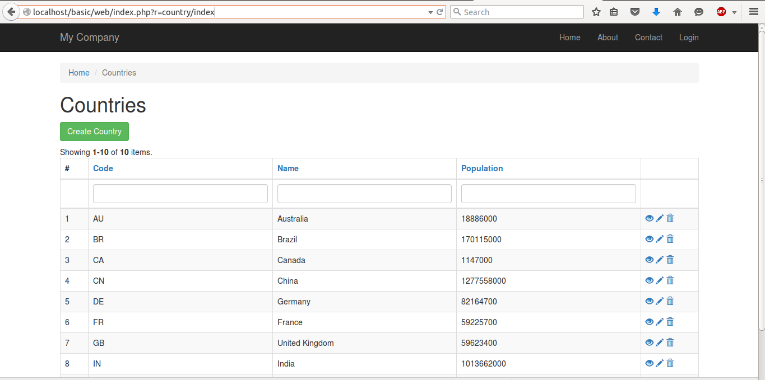Delete the United Kingdom row

point(670,343)
